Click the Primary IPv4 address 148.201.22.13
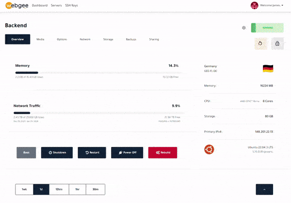The image size is (291, 203). pos(264,131)
